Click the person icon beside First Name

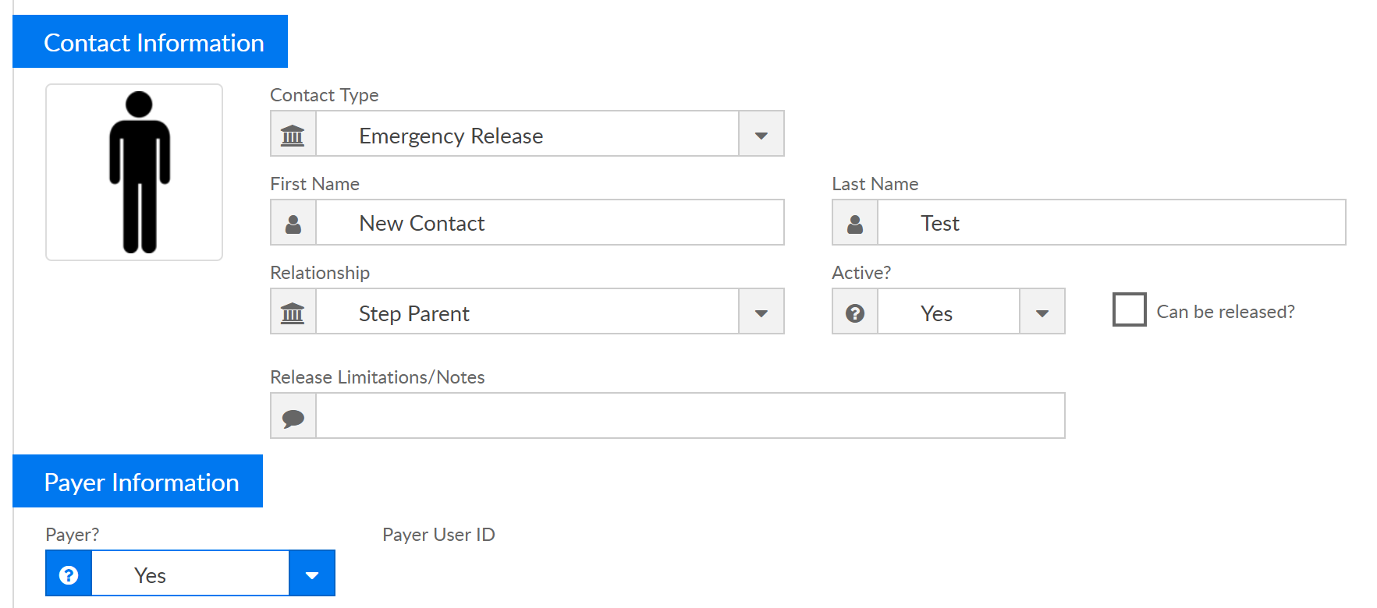tap(293, 224)
